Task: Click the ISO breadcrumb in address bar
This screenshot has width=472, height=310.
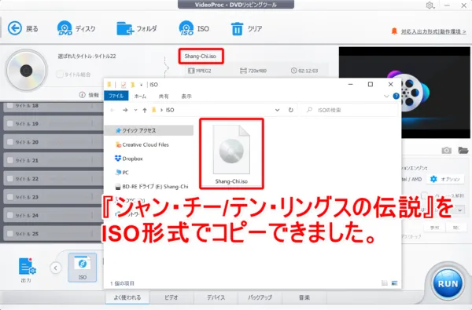Action: pos(170,110)
